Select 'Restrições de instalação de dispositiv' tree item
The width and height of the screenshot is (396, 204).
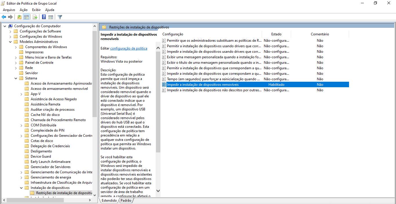click(64, 193)
